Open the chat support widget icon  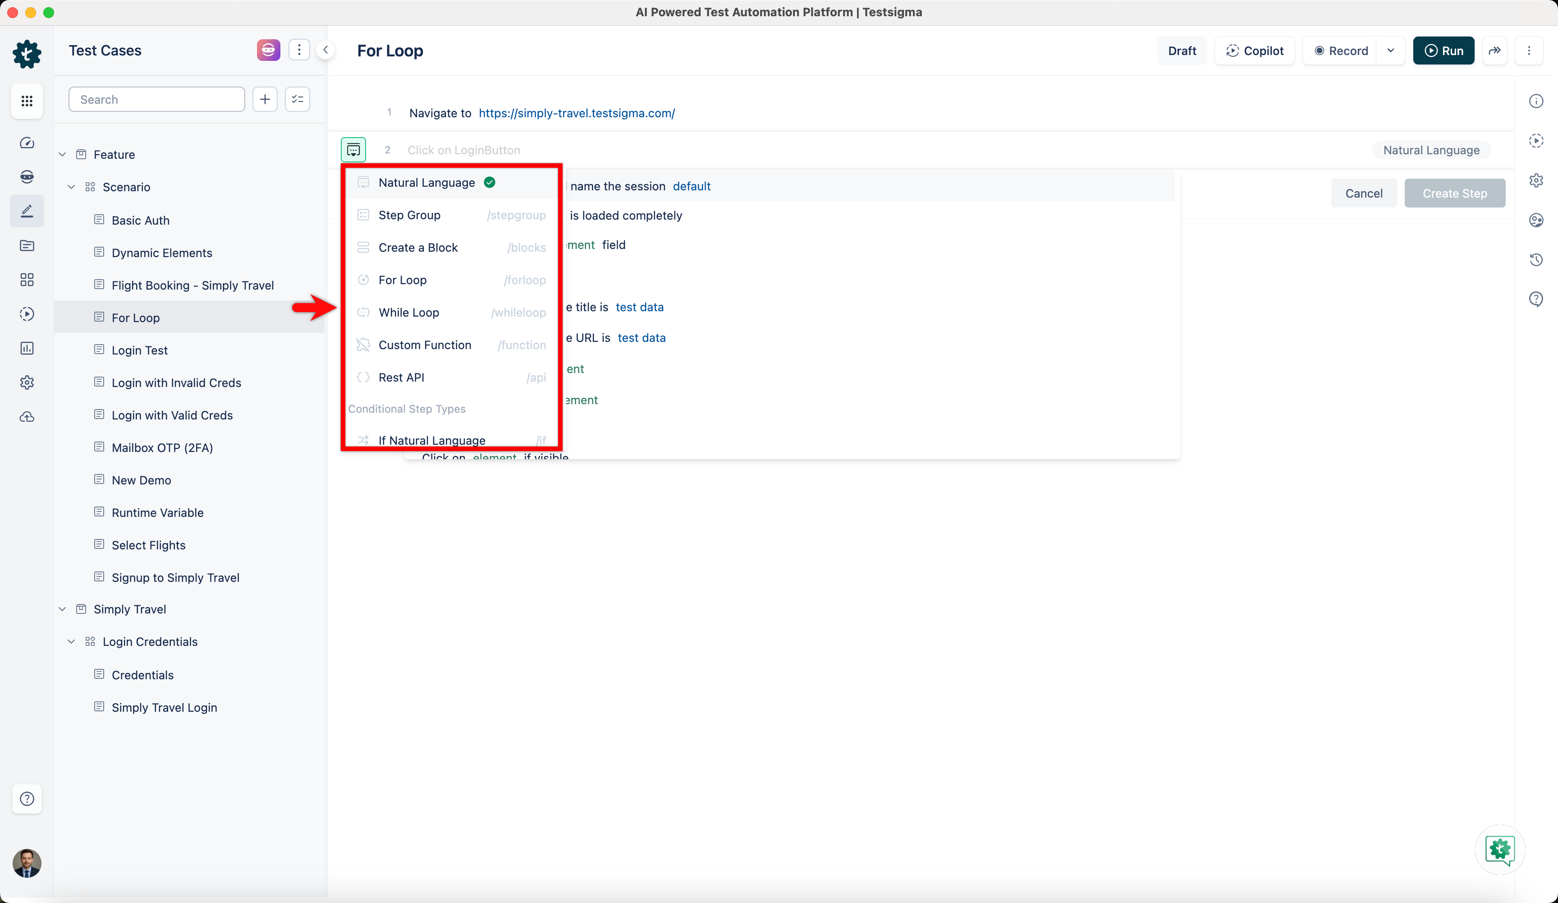coord(1500,850)
